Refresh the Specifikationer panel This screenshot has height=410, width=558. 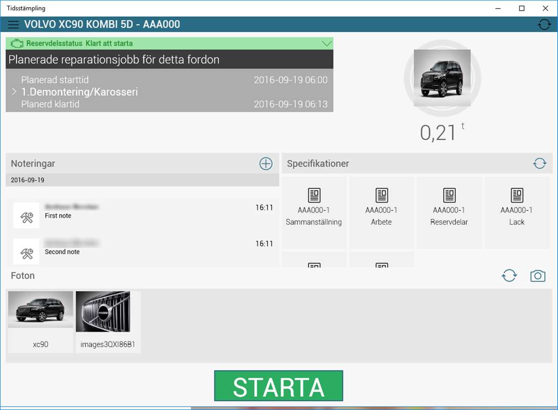pos(539,163)
